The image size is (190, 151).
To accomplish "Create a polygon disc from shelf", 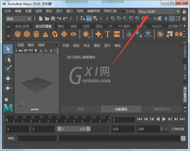I will [x=73, y=34].
